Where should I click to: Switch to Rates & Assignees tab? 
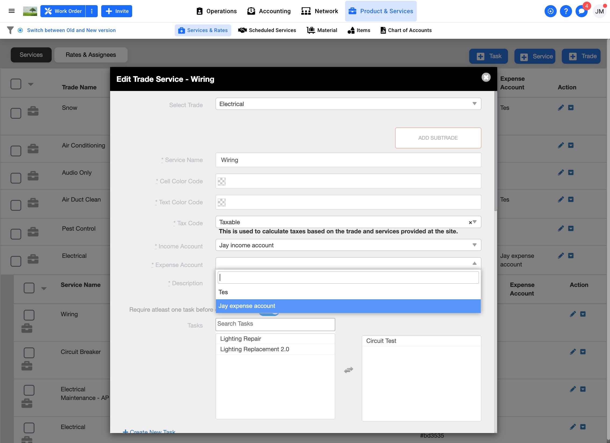91,55
